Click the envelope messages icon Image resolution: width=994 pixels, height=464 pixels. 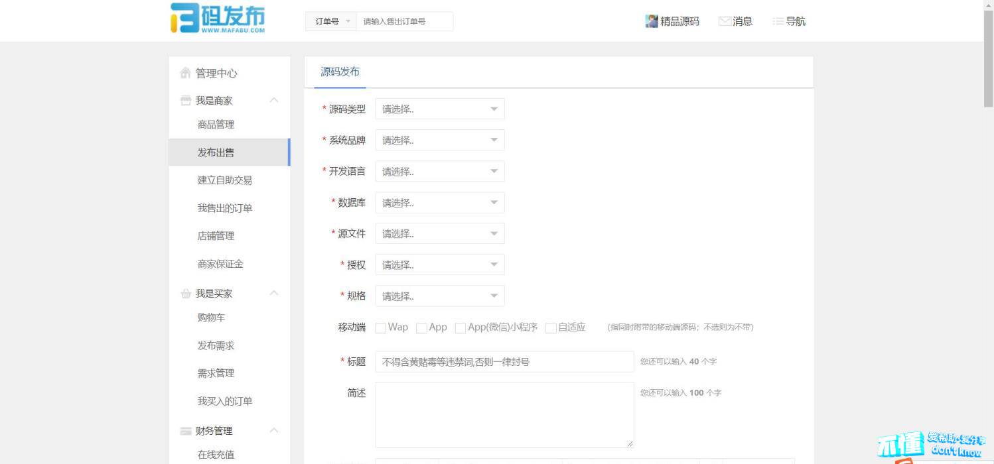tap(725, 21)
